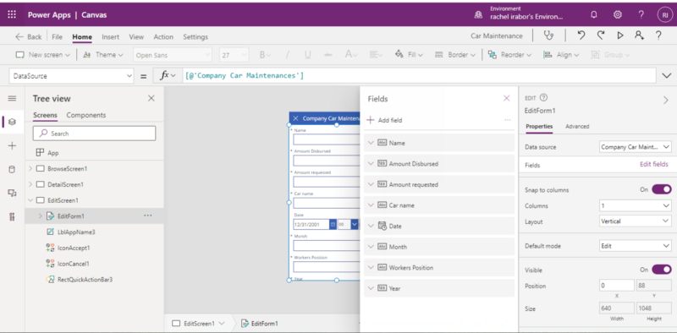The image size is (677, 333).
Task: Open the Default mode dropdown
Action: 636,246
